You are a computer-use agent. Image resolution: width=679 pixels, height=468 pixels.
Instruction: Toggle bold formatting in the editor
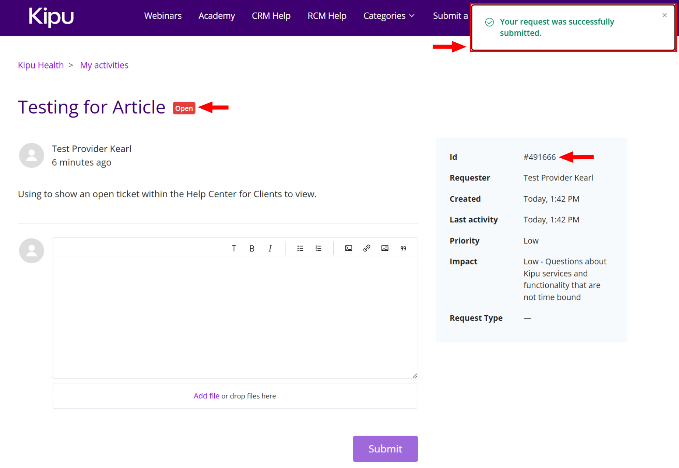pos(252,248)
